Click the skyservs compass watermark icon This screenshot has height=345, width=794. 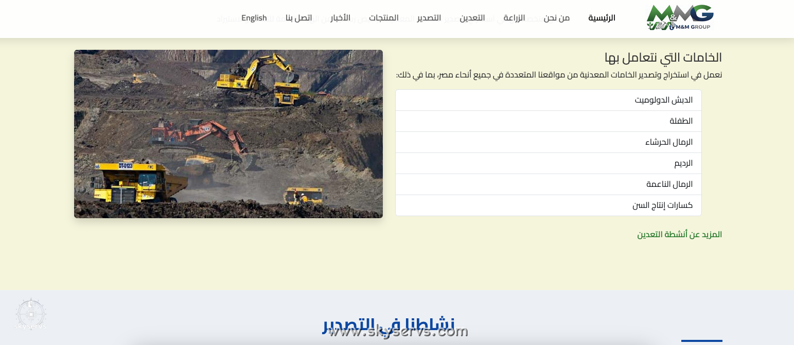coord(30,314)
